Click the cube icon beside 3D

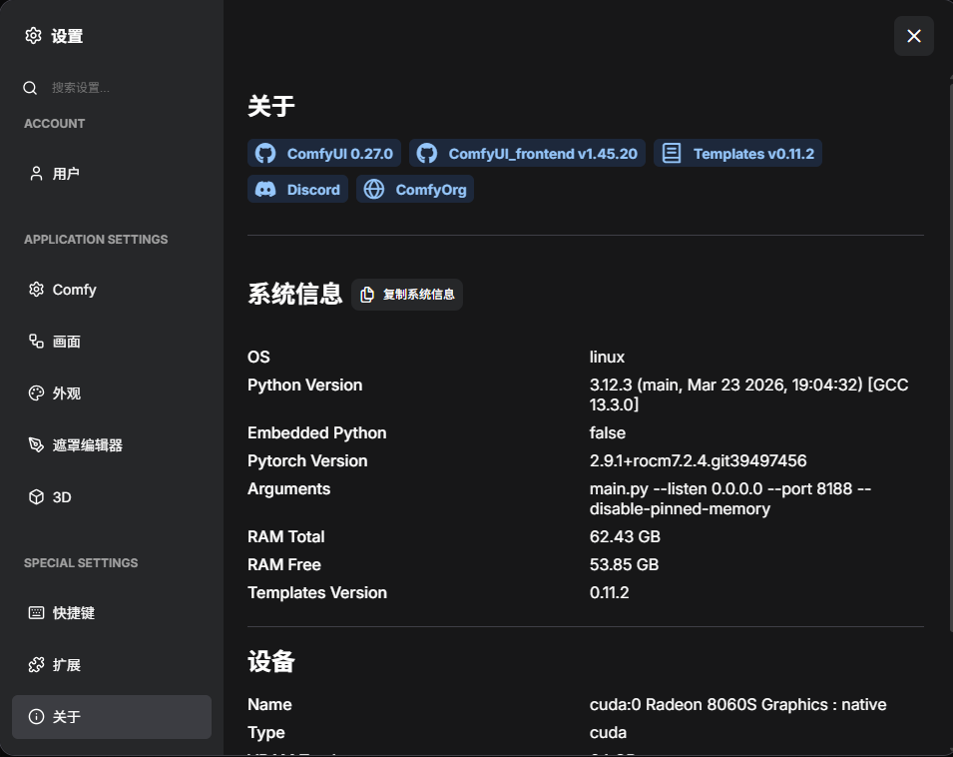point(37,496)
